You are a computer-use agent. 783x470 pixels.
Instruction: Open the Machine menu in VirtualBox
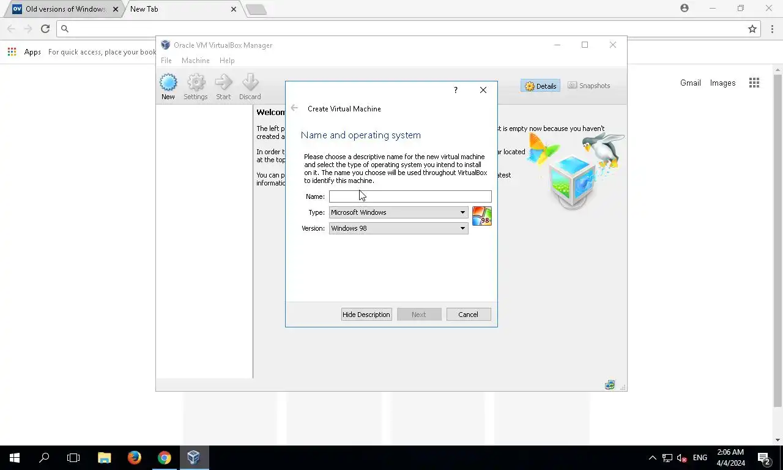(x=196, y=61)
